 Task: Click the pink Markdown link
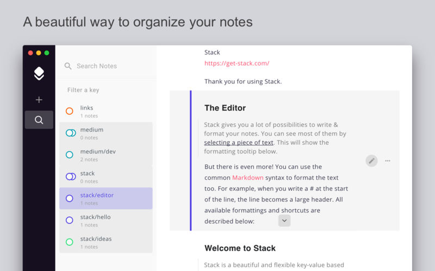pos(247,178)
